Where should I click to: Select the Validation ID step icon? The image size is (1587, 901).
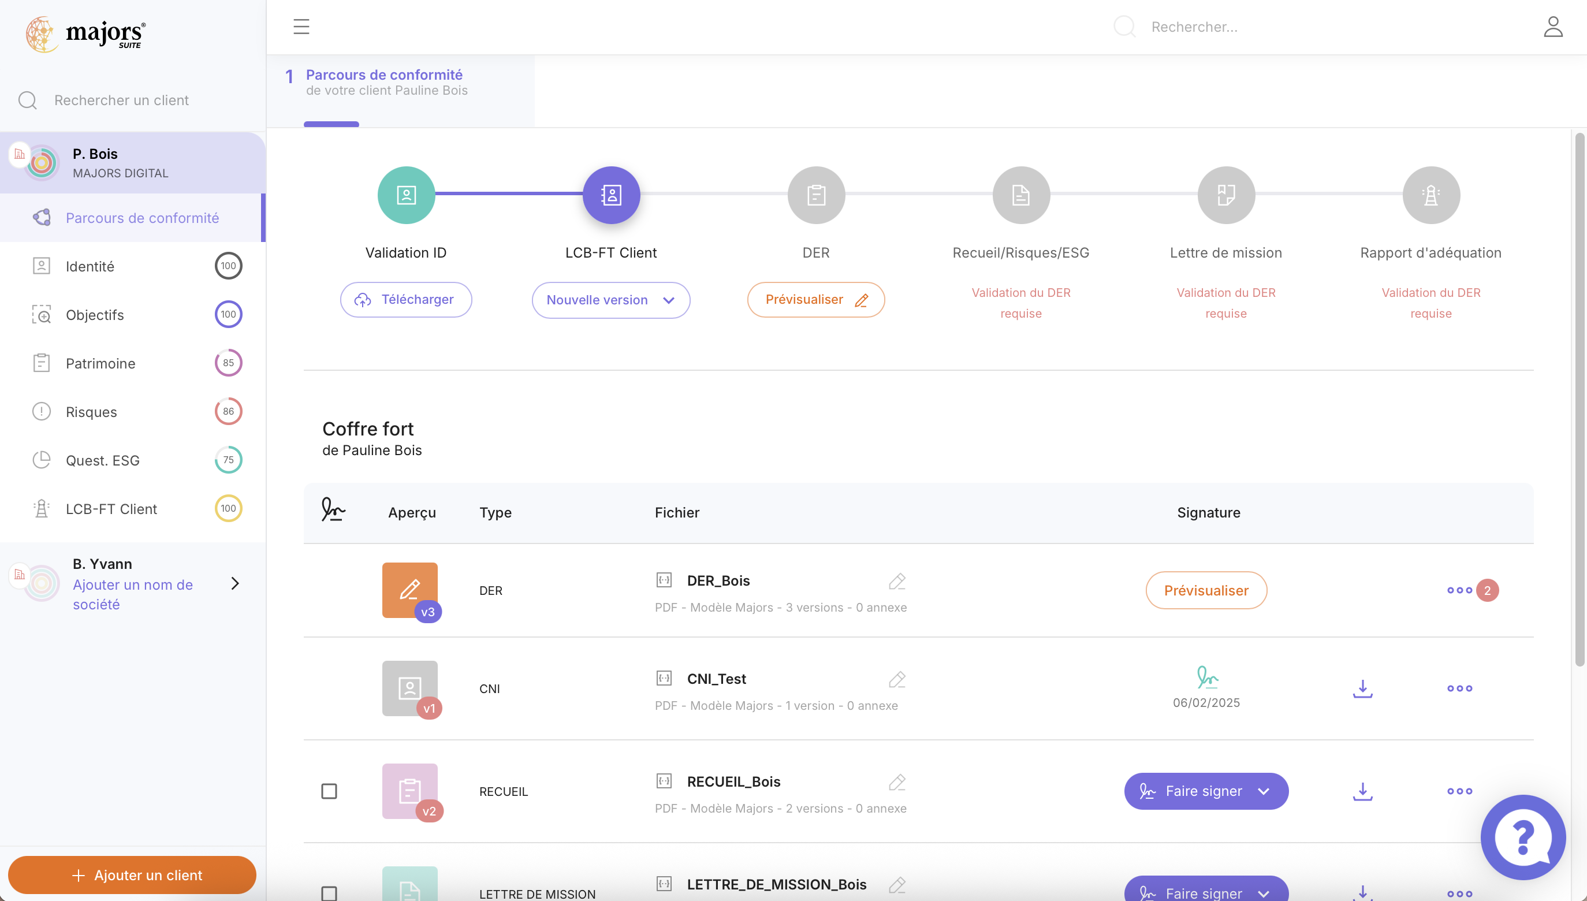[x=405, y=195]
